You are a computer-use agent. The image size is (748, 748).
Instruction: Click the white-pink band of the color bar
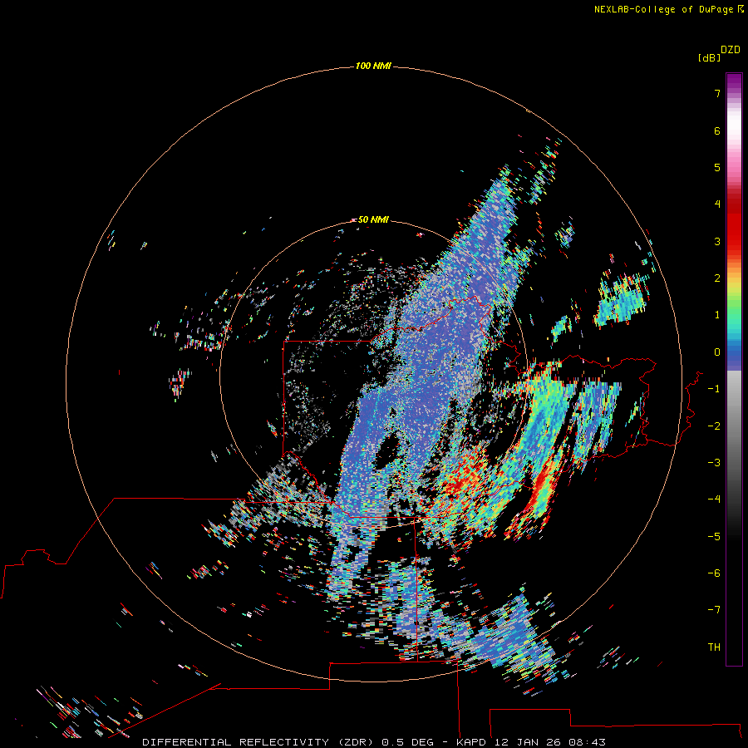734,138
